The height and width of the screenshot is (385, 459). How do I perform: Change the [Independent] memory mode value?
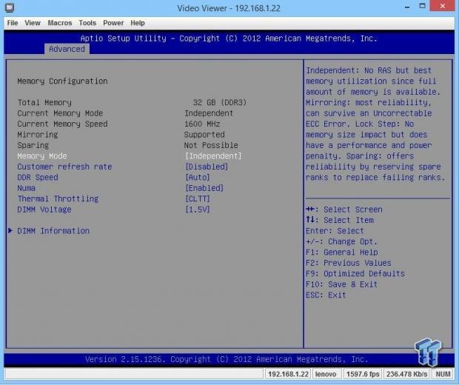pyautogui.click(x=213, y=155)
